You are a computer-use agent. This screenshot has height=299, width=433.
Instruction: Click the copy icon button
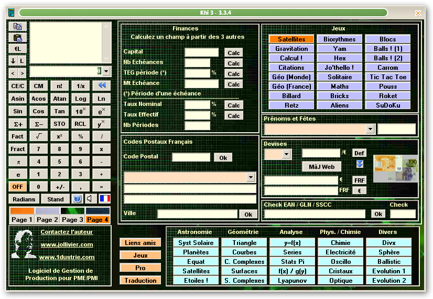[x=17, y=27]
